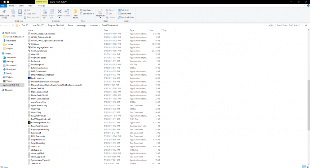Click Program Files (x86) in the breadcrumb
The width and height of the screenshot is (310, 168).
pyautogui.click(x=56, y=25)
